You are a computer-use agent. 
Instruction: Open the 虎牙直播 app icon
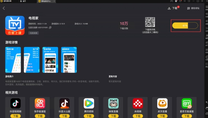click(163, 103)
